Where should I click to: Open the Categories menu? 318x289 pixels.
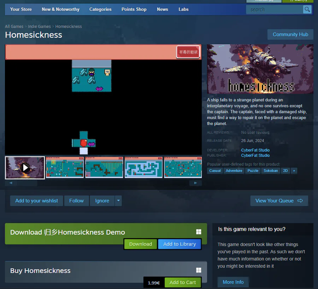(x=100, y=9)
